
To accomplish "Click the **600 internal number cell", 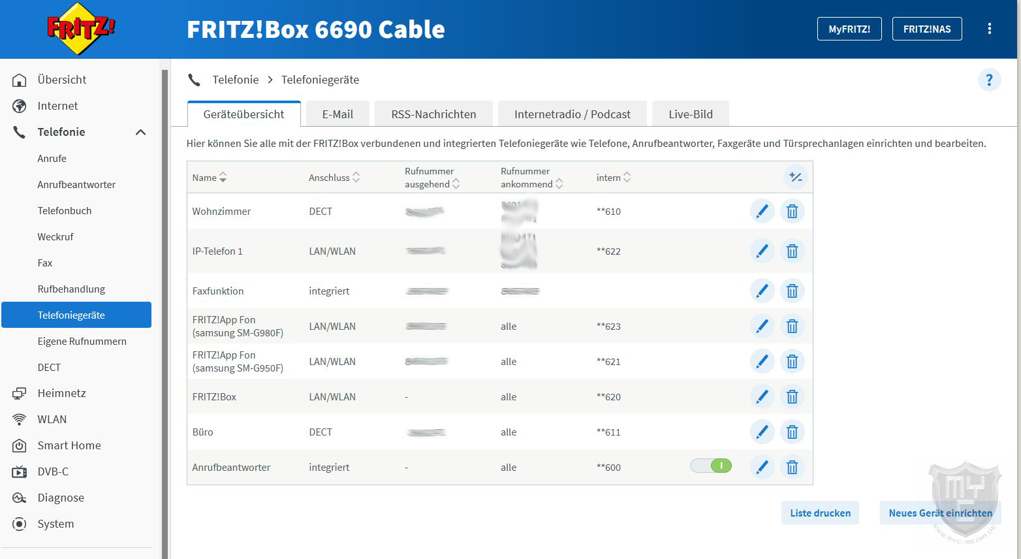I will 608,468.
